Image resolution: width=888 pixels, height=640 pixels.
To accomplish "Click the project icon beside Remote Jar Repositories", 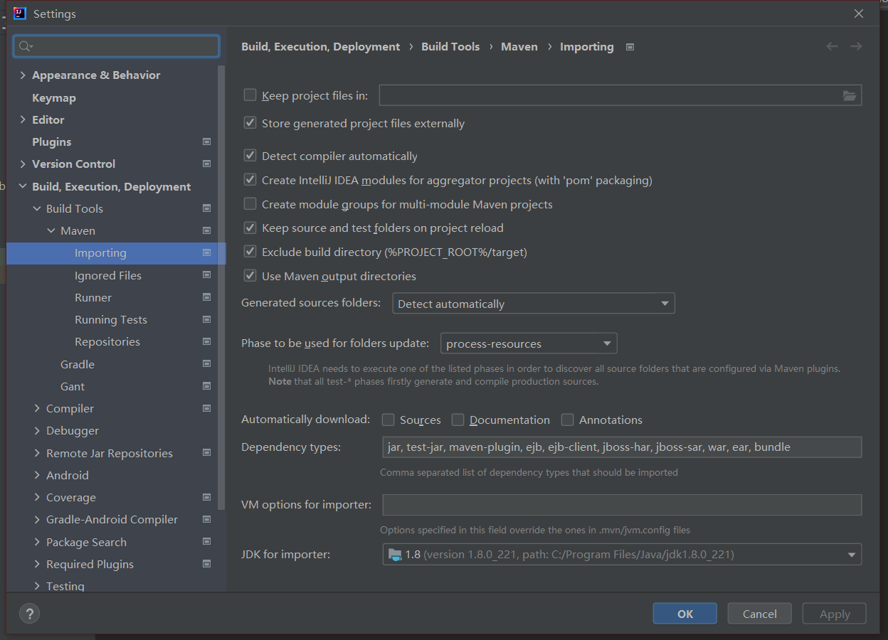I will [x=206, y=453].
